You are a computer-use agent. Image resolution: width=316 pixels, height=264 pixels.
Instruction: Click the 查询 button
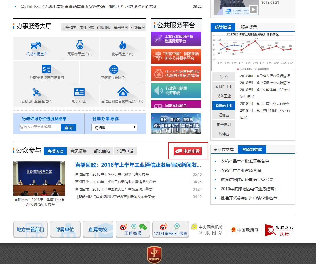(x=68, y=127)
